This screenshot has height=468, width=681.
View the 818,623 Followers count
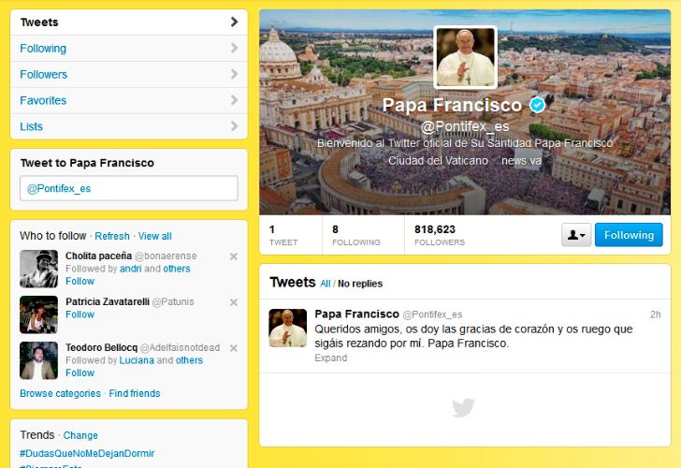click(x=439, y=235)
